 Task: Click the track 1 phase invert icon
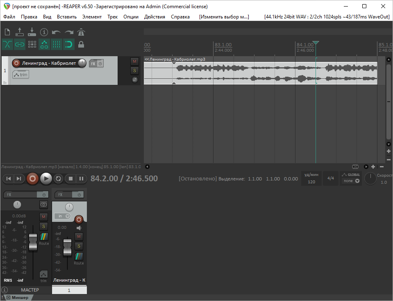[x=134, y=80]
